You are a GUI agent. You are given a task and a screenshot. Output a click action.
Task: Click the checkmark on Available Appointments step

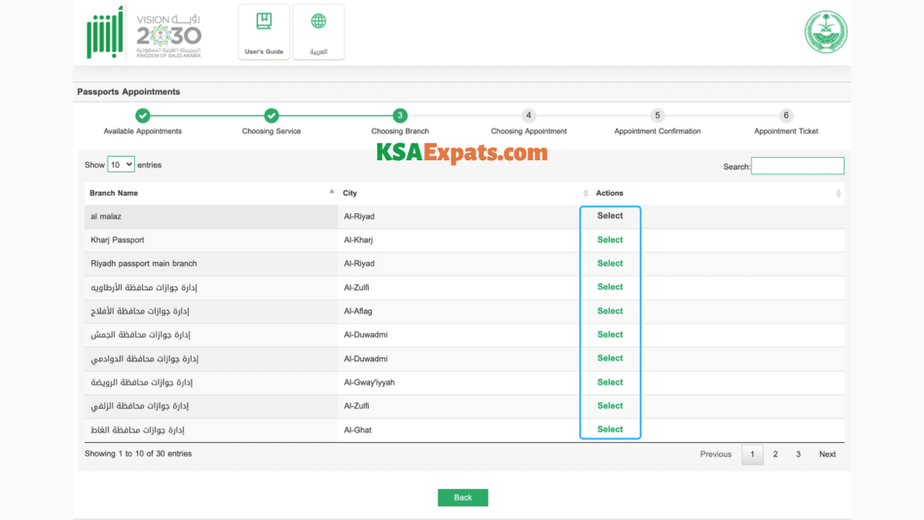click(142, 115)
